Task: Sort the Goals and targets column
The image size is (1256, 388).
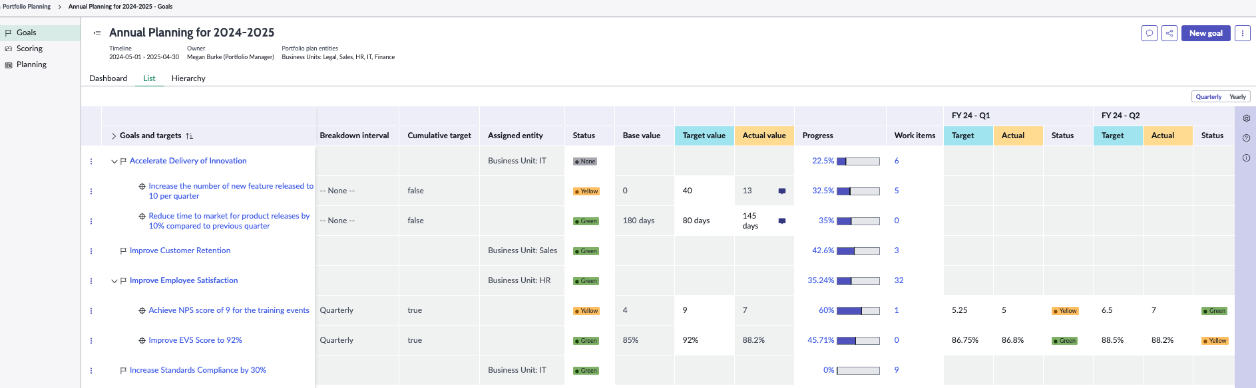Action: [190, 136]
